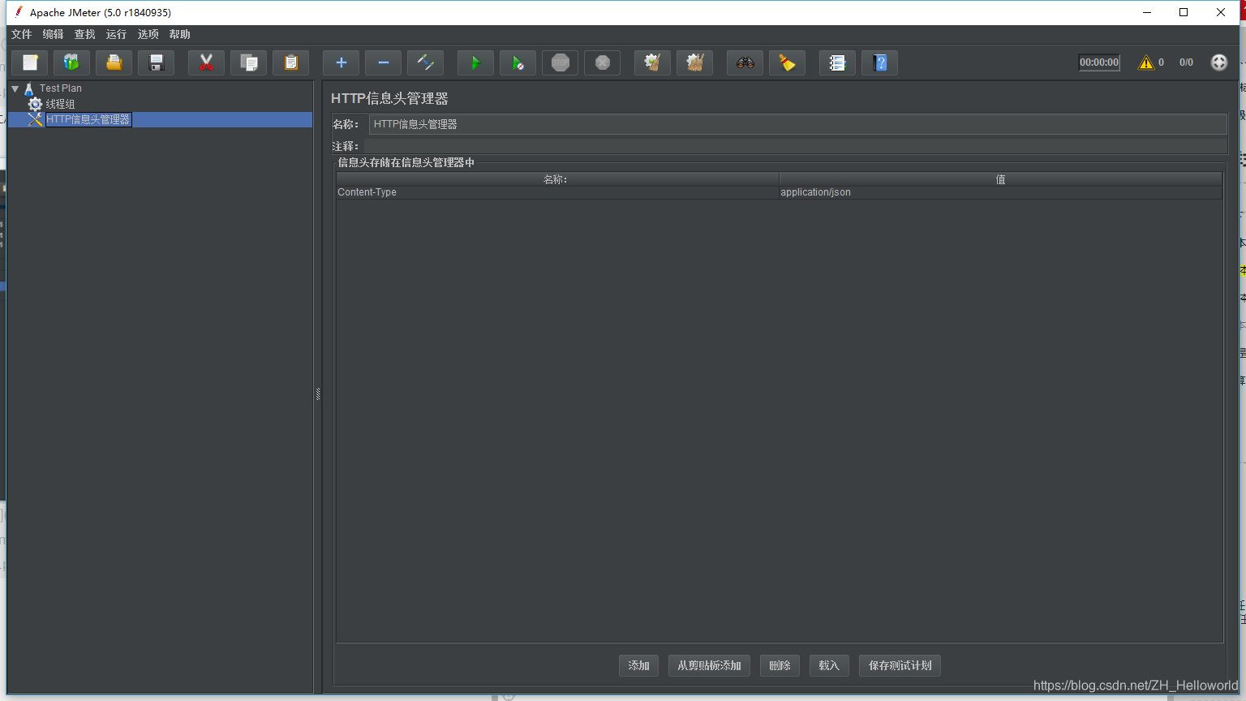This screenshot has width=1246, height=701.
Task: Select the Test Plan node
Action: (x=60, y=88)
